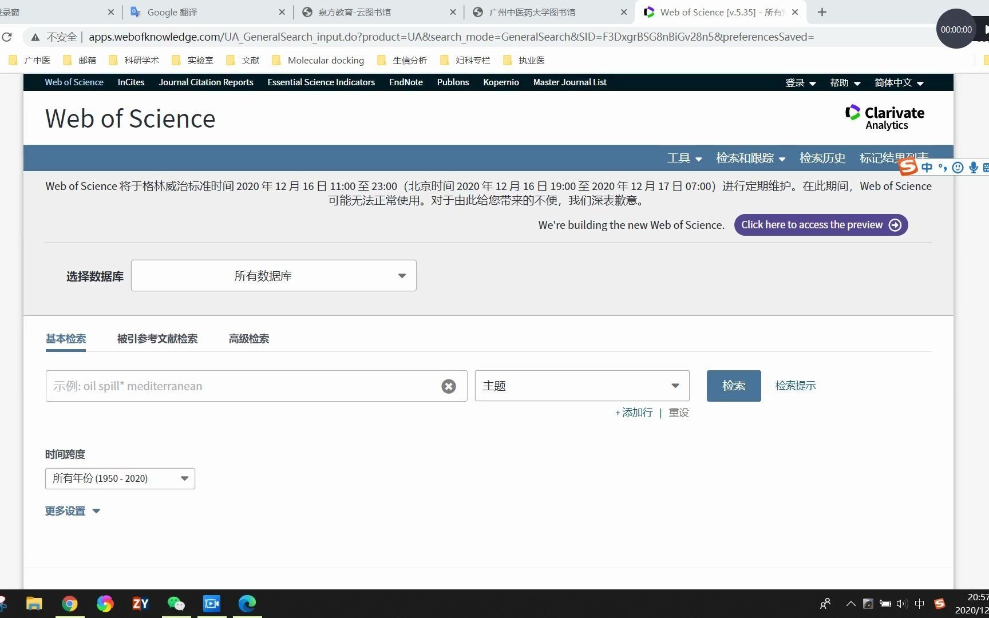This screenshot has height=618, width=989.
Task: Open the Molecular docking bookmark folder
Action: pyautogui.click(x=318, y=60)
